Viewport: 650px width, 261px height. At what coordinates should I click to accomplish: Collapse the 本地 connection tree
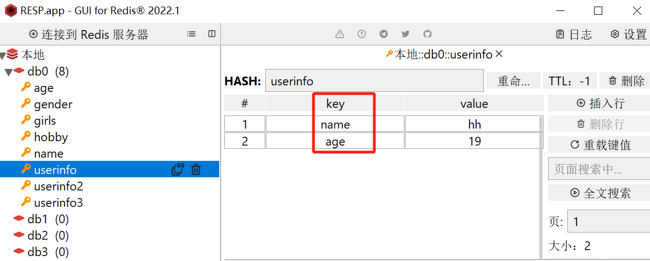pyautogui.click(x=3, y=55)
